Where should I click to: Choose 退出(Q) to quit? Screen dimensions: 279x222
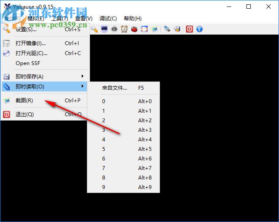(x=44, y=114)
